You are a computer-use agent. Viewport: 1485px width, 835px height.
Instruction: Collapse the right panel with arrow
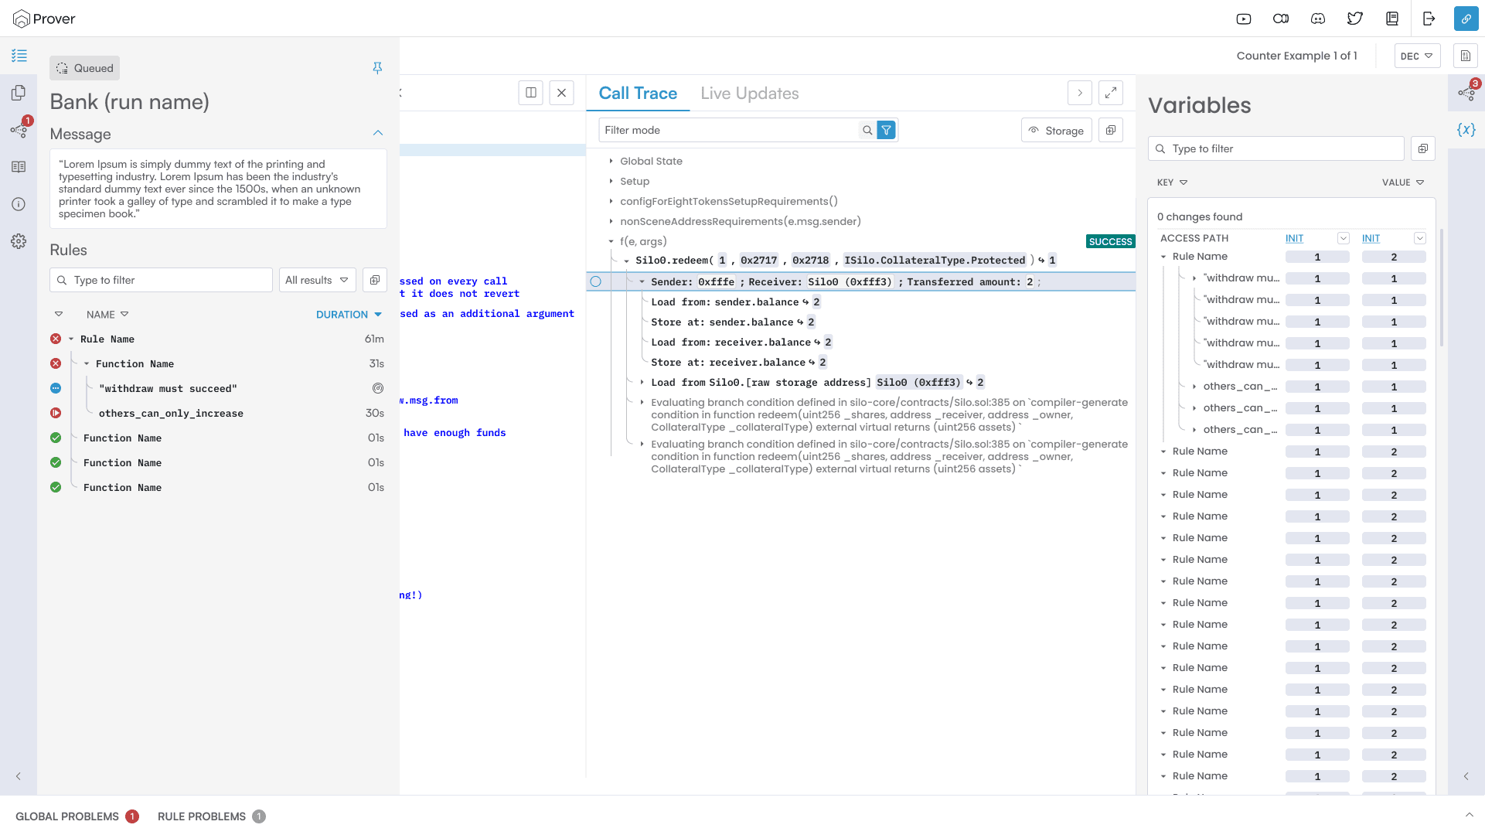(1466, 776)
